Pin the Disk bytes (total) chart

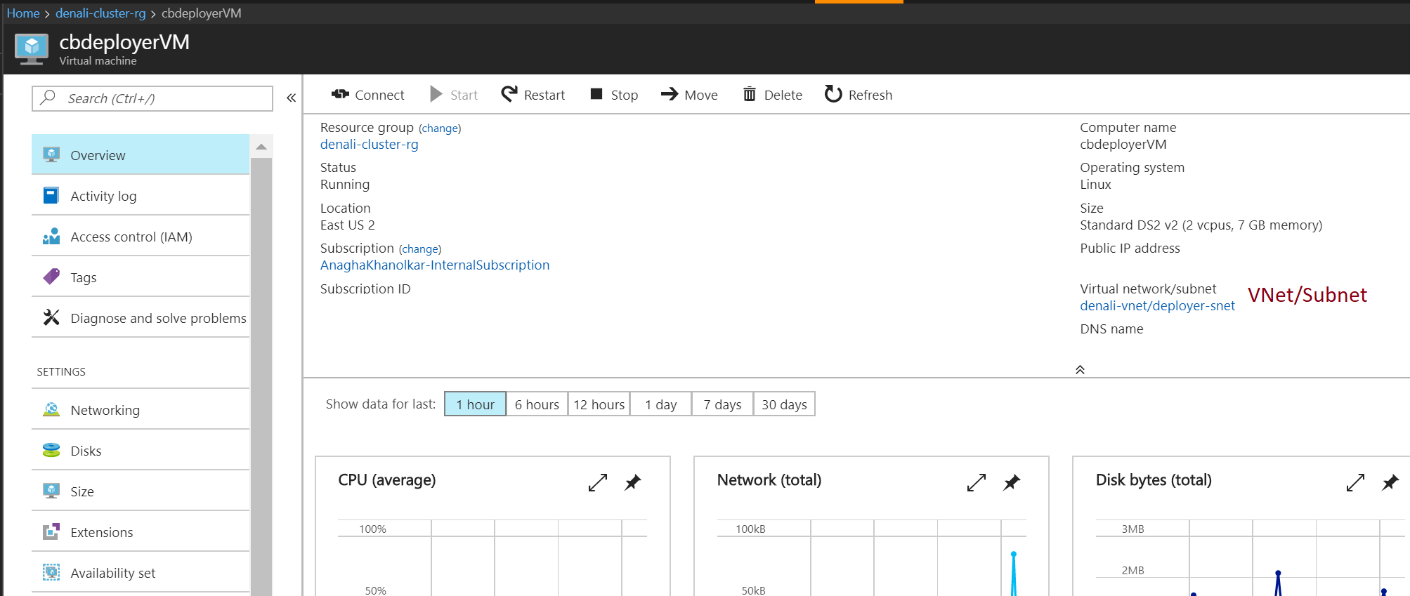[x=1390, y=482]
